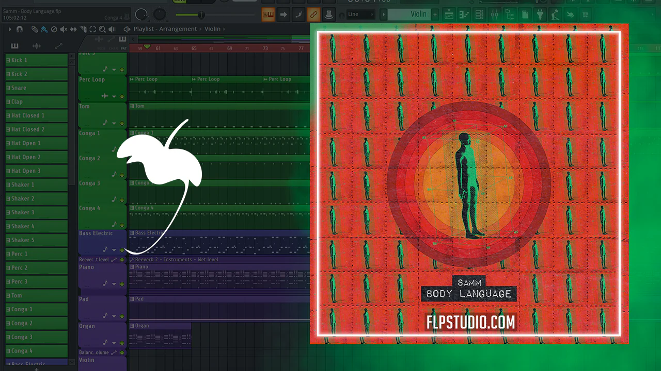The width and height of the screenshot is (661, 371).
Task: Open the Perc Loop track dropdown arrow
Action: pos(114,96)
